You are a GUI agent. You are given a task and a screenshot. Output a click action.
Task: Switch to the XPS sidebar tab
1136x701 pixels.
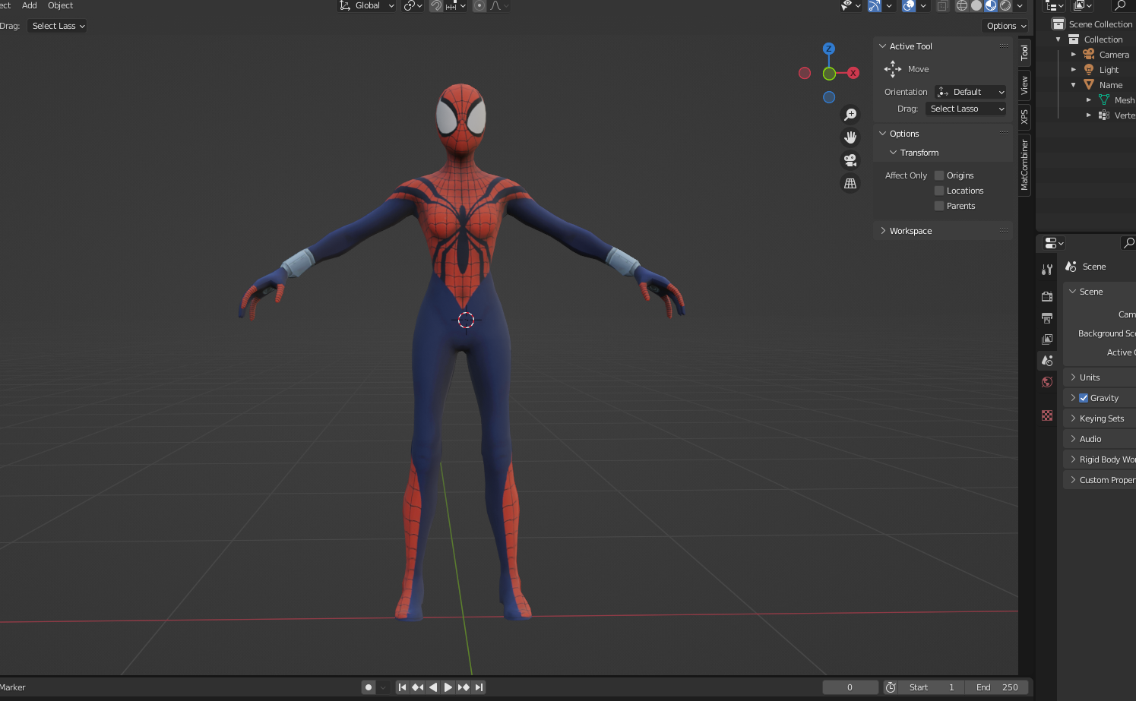(x=1024, y=117)
